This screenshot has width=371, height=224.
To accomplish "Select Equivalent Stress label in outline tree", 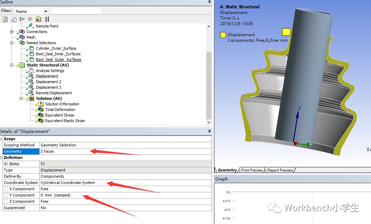I will click(59, 115).
